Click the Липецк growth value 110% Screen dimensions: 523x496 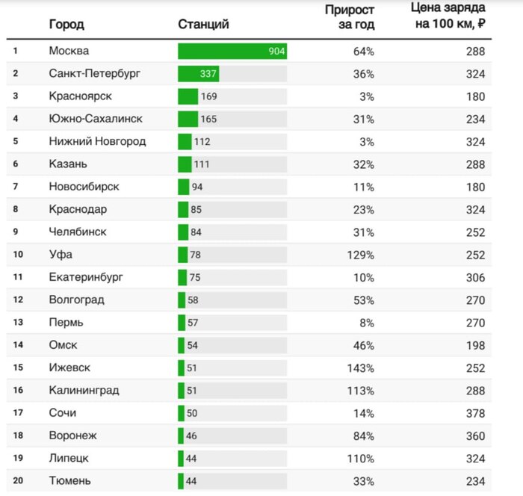361,459
